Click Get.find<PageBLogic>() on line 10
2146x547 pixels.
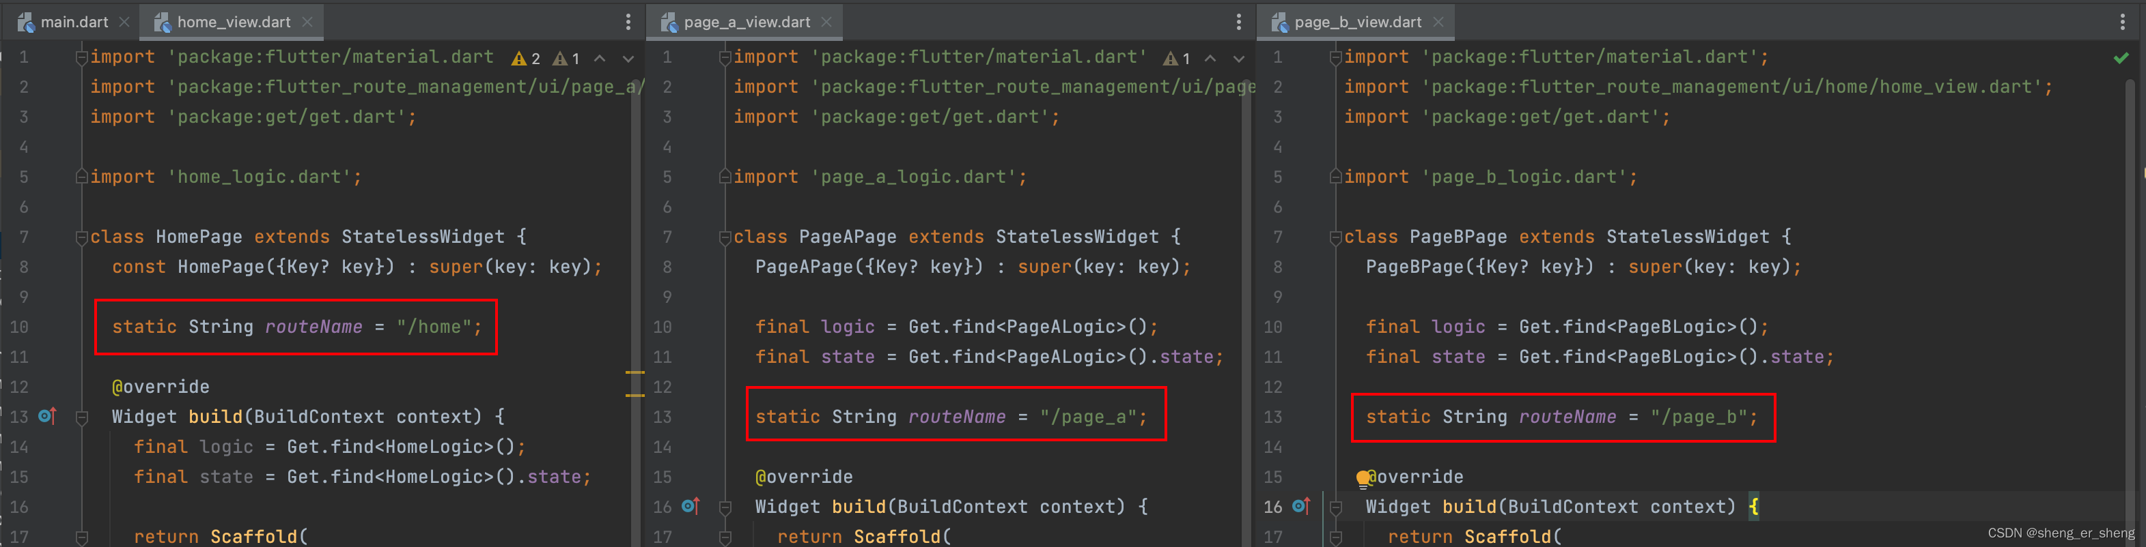click(x=1638, y=327)
